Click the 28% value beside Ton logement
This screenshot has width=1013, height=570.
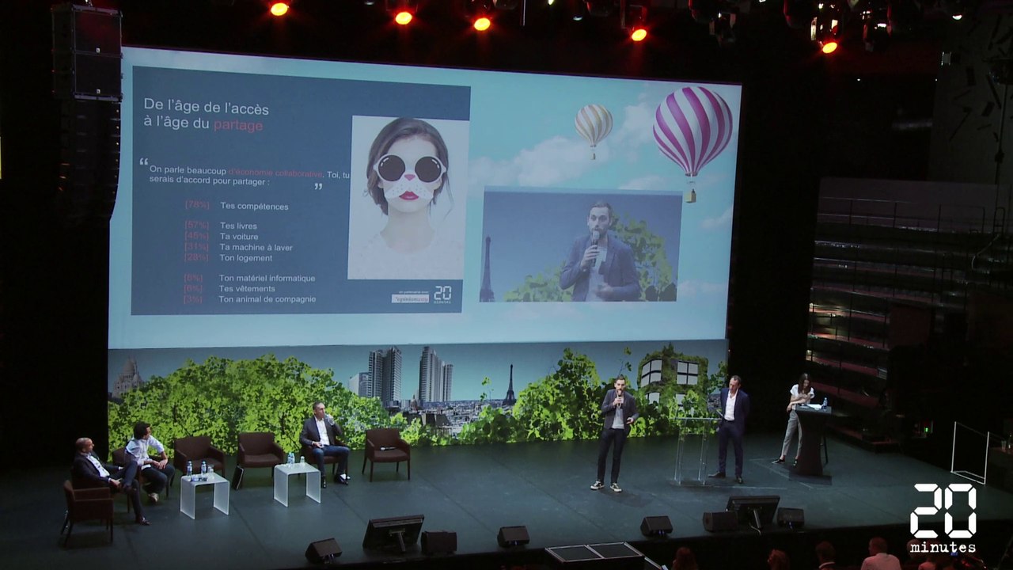(x=196, y=258)
